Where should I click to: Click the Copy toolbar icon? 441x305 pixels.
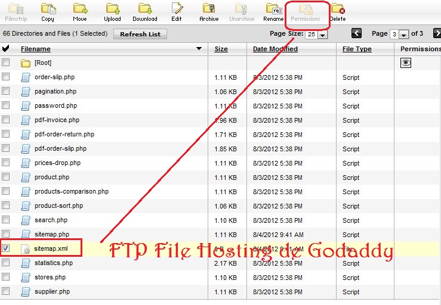(x=48, y=8)
